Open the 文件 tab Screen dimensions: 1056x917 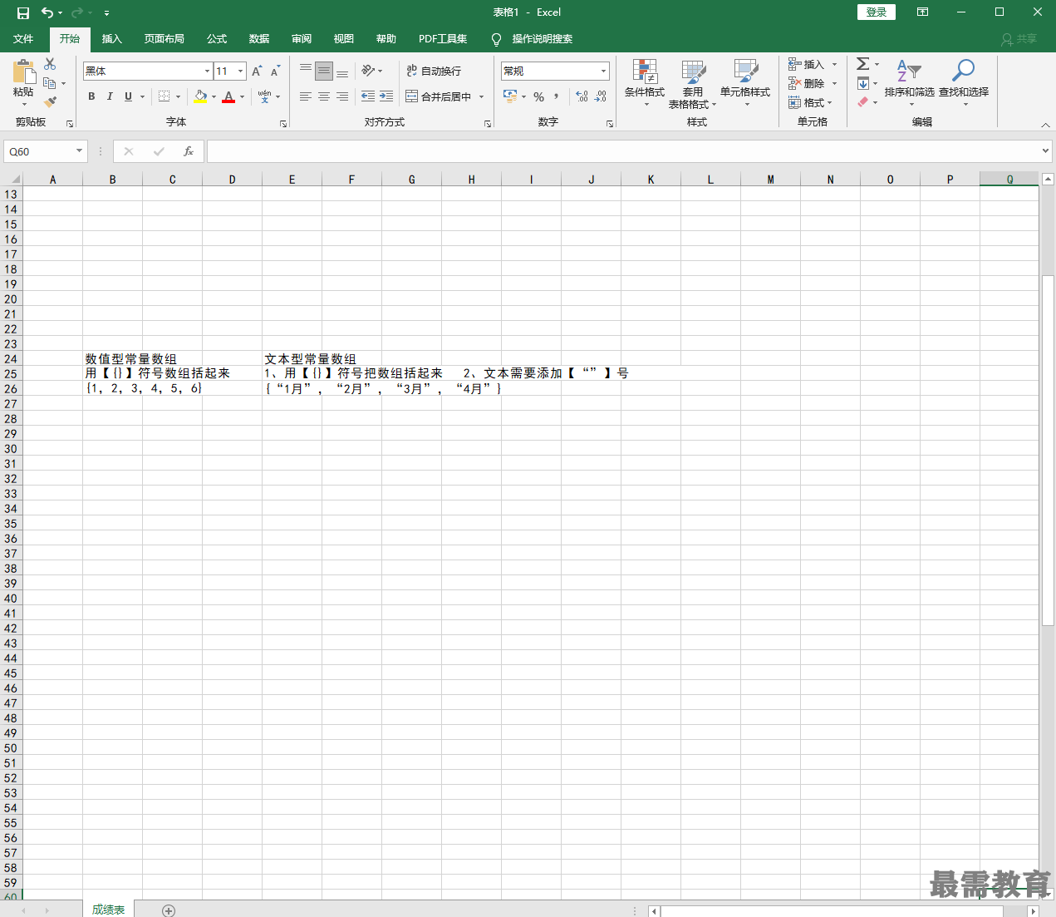(23, 39)
